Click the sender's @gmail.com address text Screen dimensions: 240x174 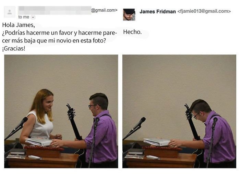(104, 10)
